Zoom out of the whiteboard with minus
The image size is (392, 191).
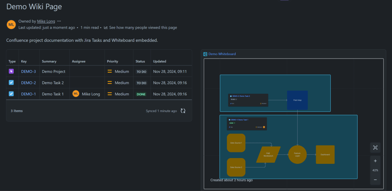coord(375,180)
